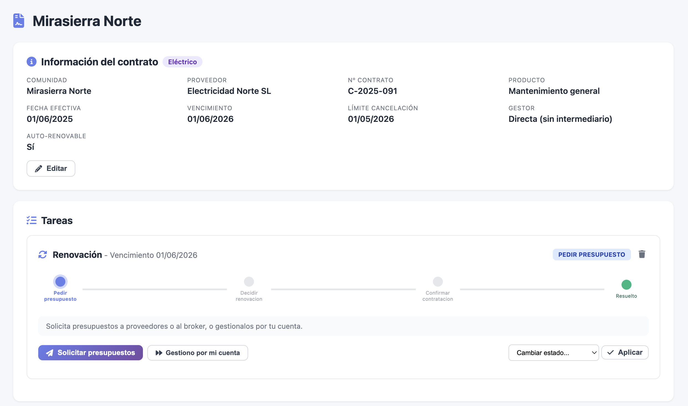Viewport: 688px width, 406px height.
Task: Click the COMUNIDAD field label
Action: coord(47,80)
